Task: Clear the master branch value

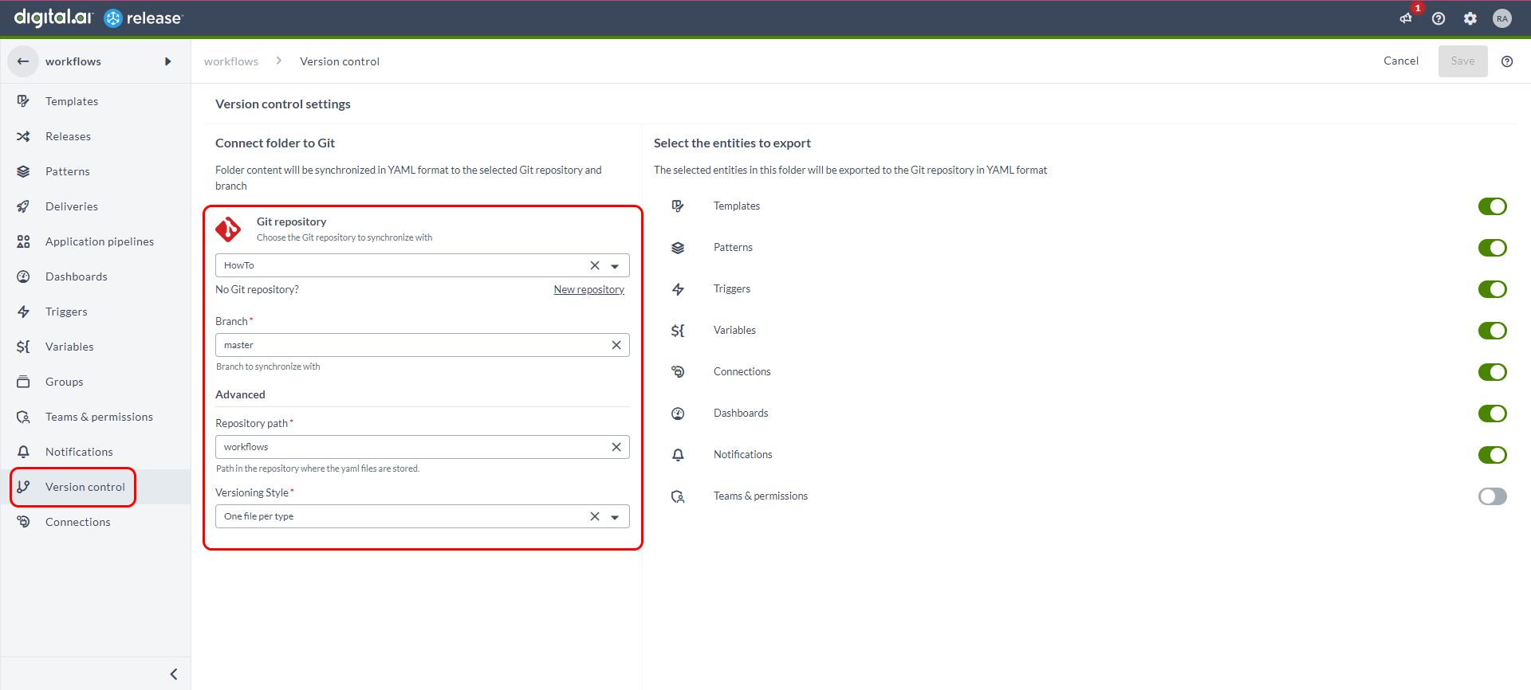Action: (x=616, y=345)
